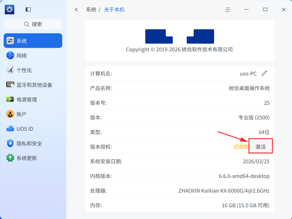Click the 账户 user avatar icon
Image resolution: width=292 pixels, height=219 pixels.
tap(10, 114)
